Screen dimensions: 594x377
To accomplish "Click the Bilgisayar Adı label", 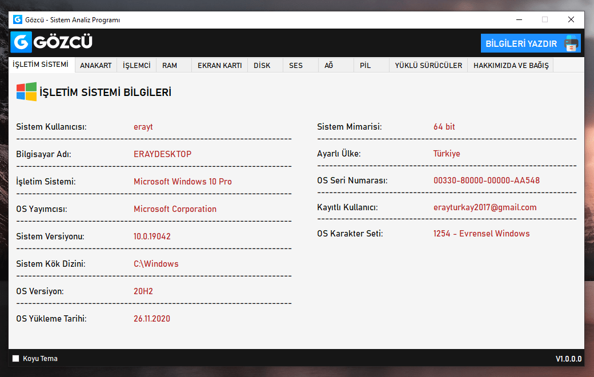I will tap(43, 154).
